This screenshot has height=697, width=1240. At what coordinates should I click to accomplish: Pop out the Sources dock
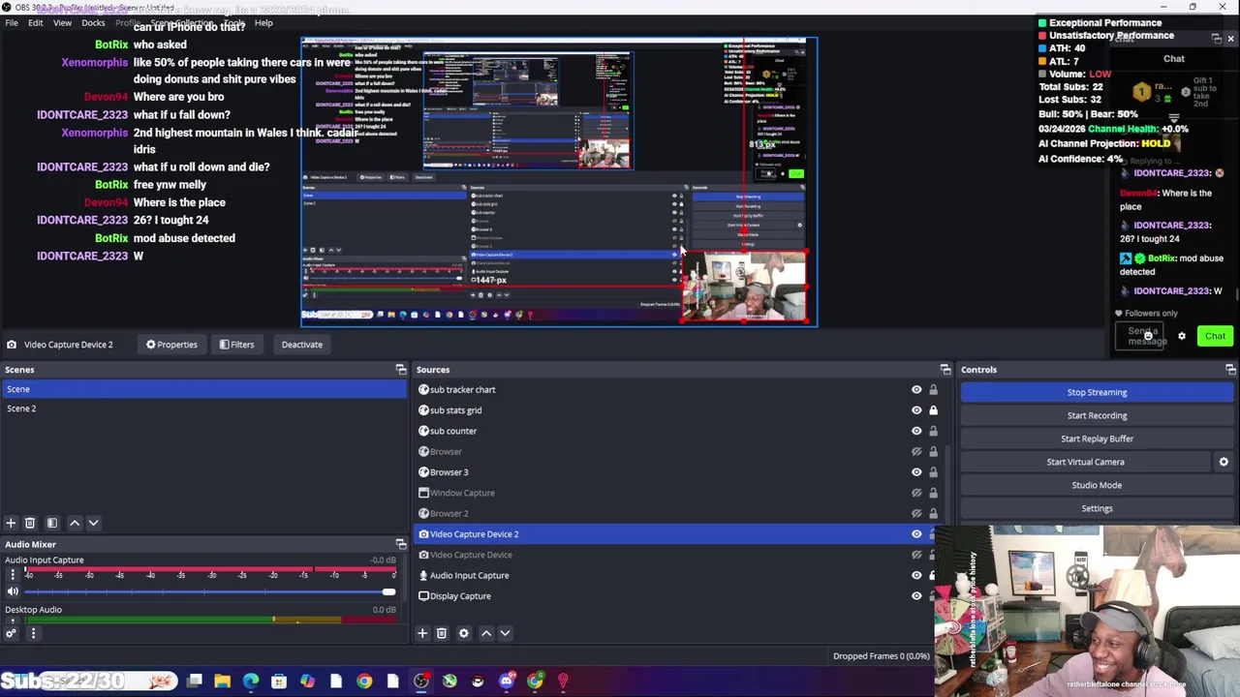[945, 370]
